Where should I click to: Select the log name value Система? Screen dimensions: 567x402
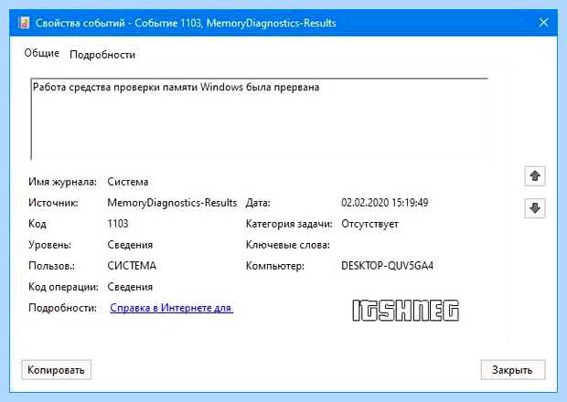(128, 182)
